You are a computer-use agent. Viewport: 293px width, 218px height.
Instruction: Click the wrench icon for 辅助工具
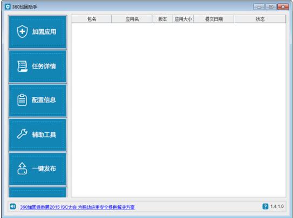[22, 134]
